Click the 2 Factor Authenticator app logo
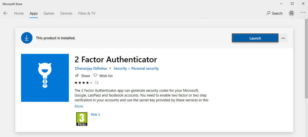Screen dimensions: 308x137 point(45,78)
